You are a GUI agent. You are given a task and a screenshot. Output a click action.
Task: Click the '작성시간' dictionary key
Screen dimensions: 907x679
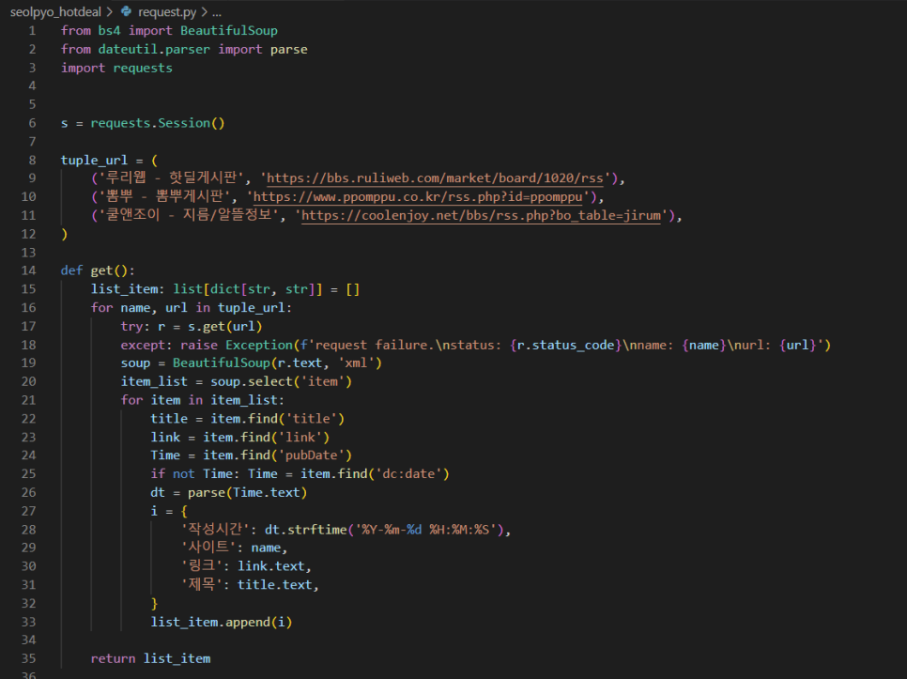215,529
